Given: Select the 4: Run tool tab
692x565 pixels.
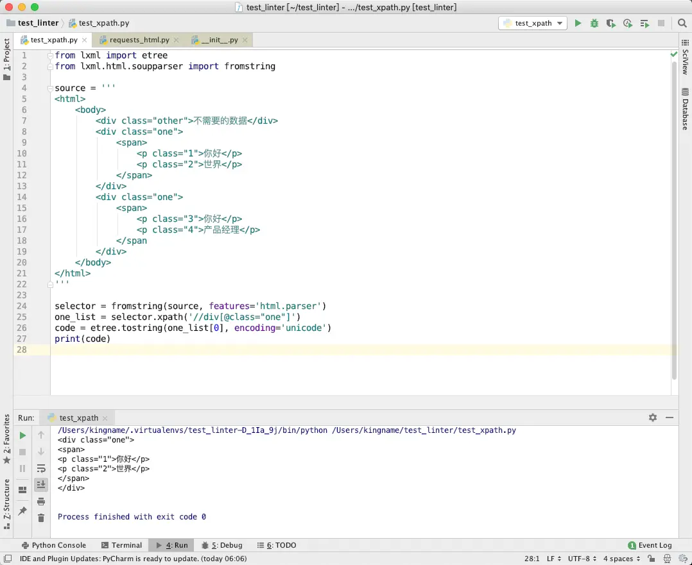Looking at the screenshot, I should [172, 545].
